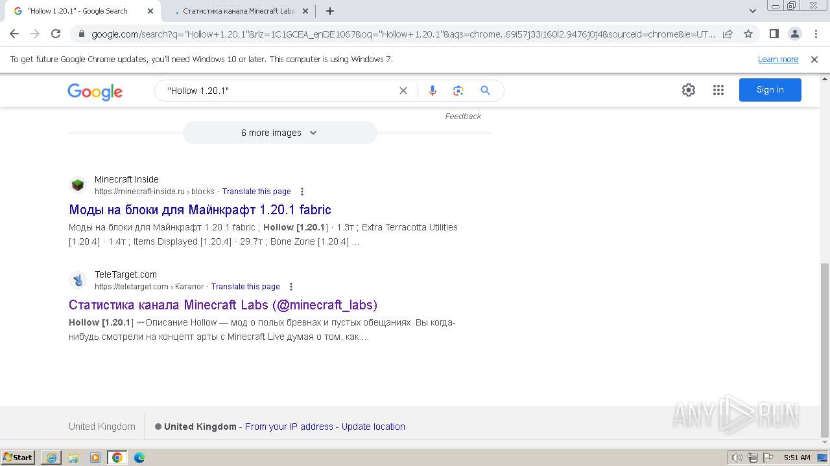View site information padlock icon

[81, 34]
